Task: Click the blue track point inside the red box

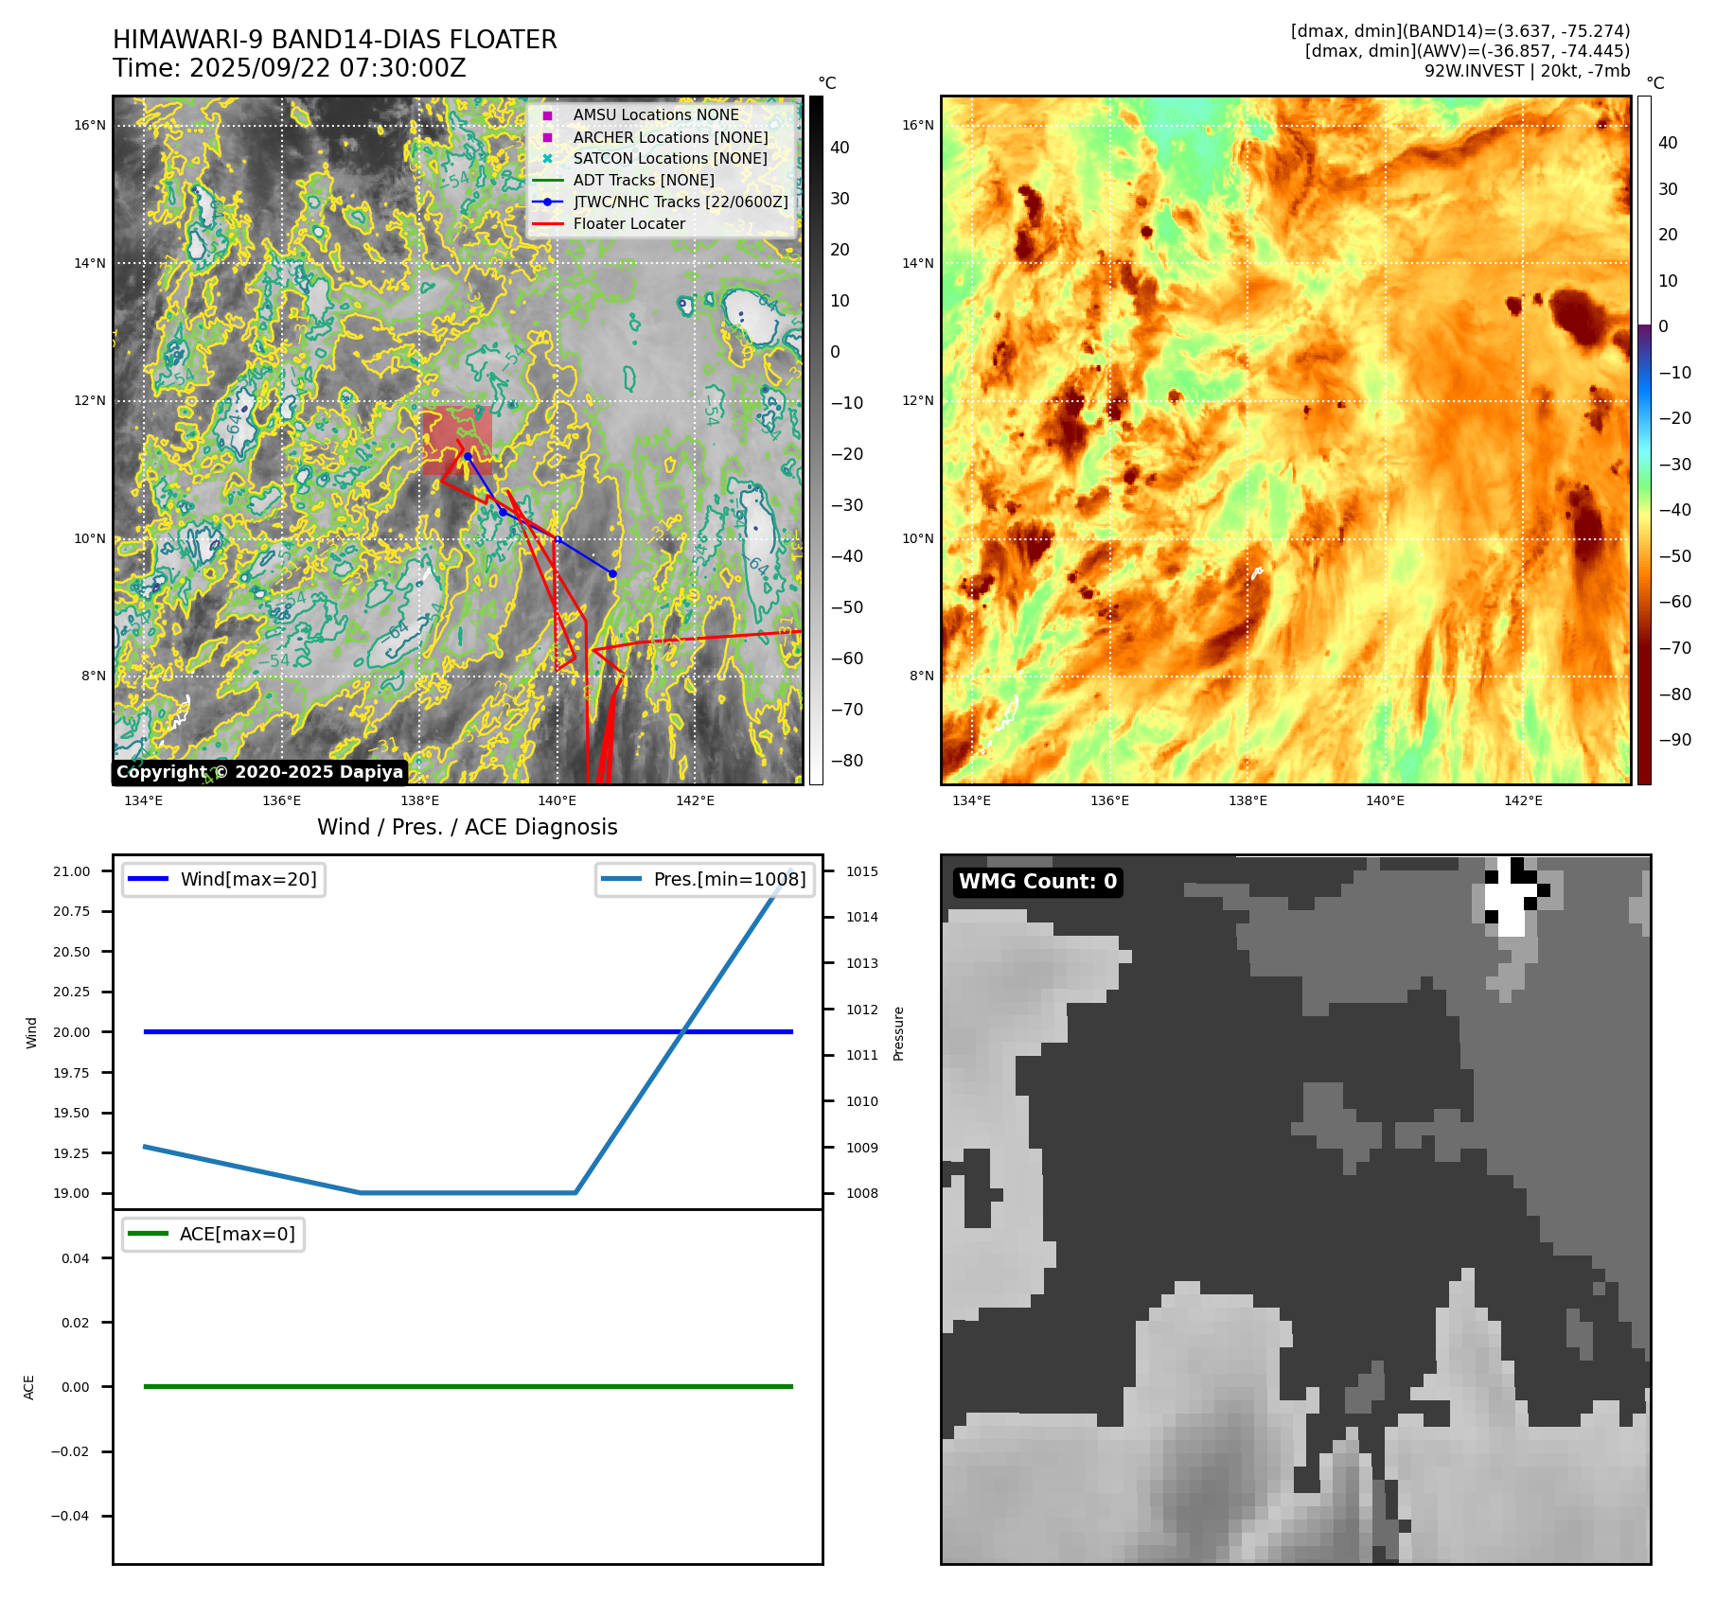Action: pos(468,456)
